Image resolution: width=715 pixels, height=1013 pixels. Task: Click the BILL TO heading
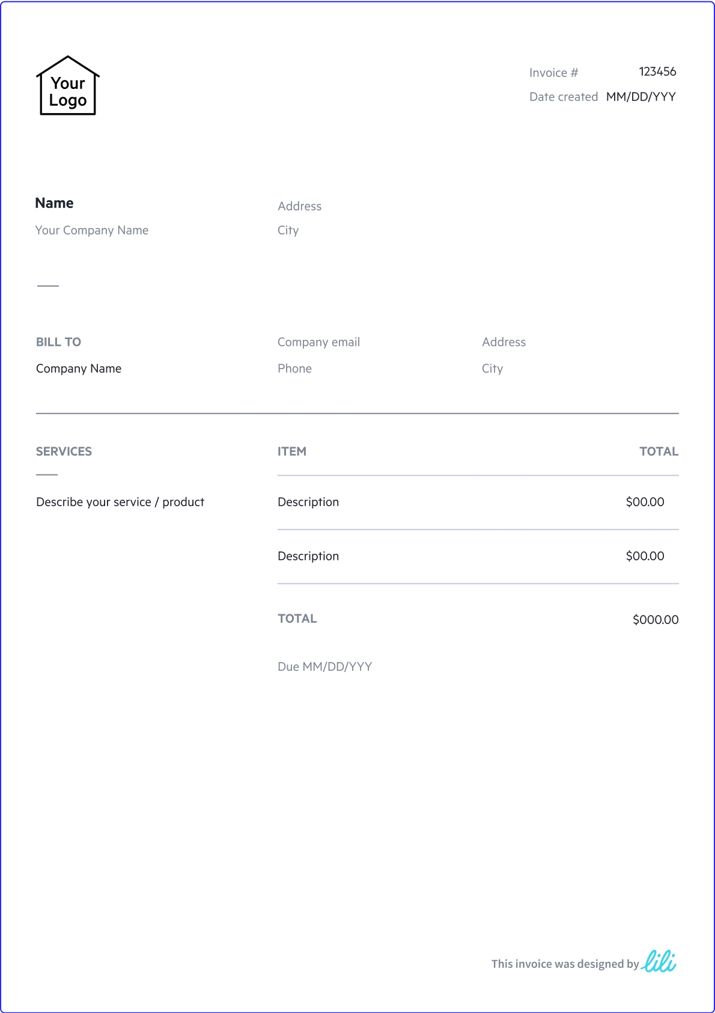58,342
